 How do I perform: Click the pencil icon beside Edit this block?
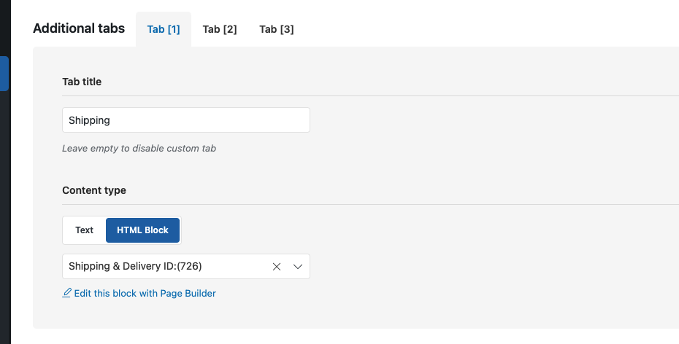(66, 293)
